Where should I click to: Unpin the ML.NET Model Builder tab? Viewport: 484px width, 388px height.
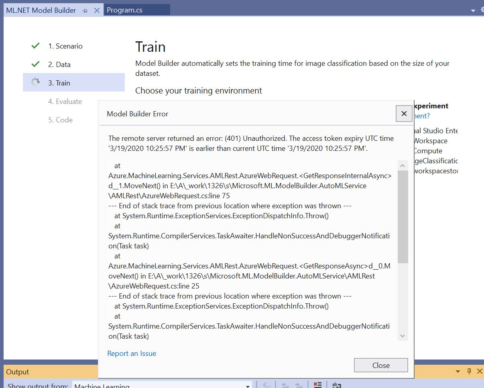(85, 10)
